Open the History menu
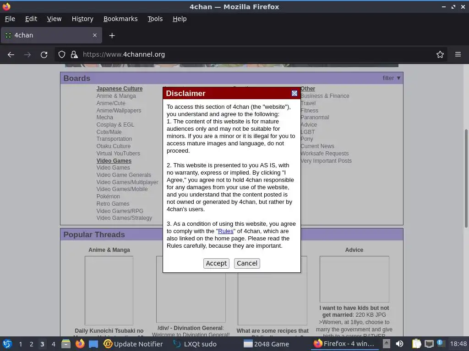 82,19
